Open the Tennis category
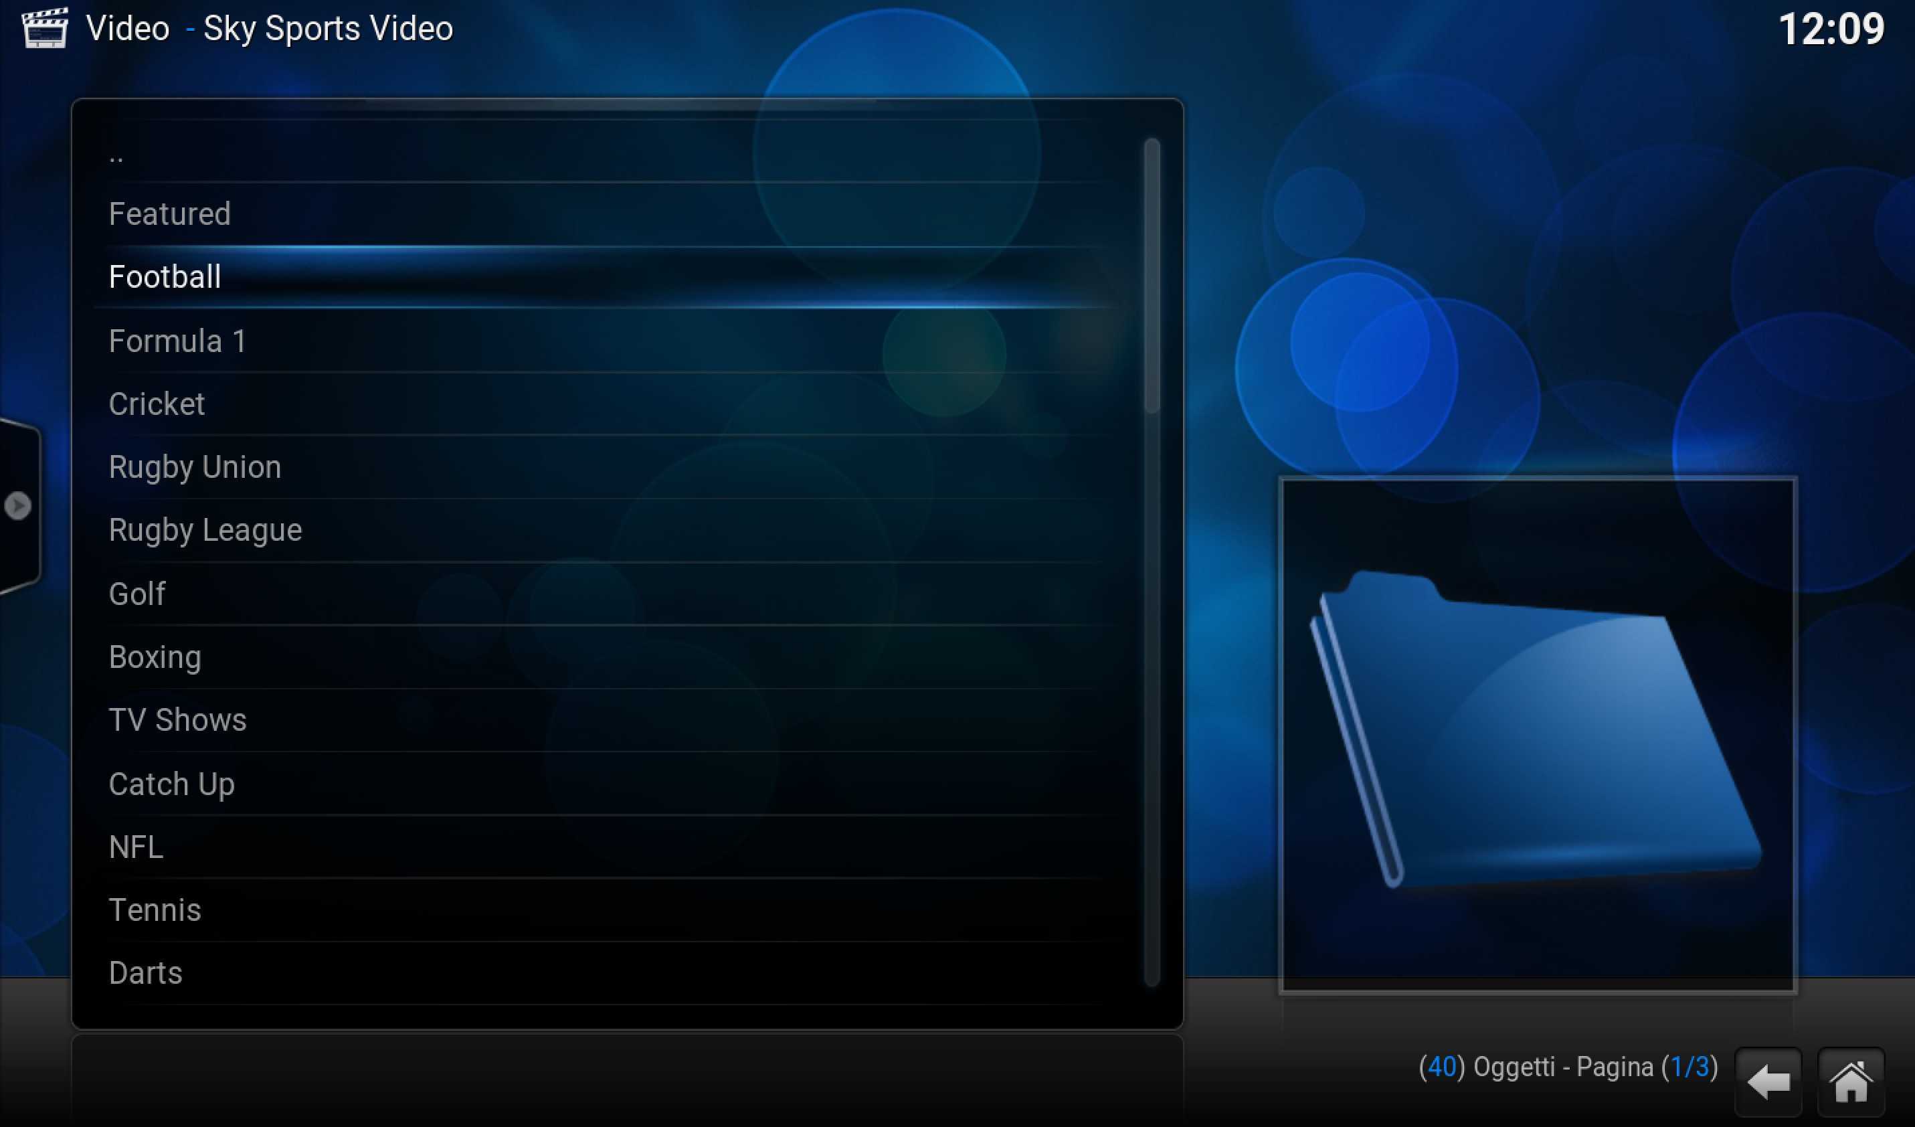Image resolution: width=1915 pixels, height=1127 pixels. [x=155, y=910]
